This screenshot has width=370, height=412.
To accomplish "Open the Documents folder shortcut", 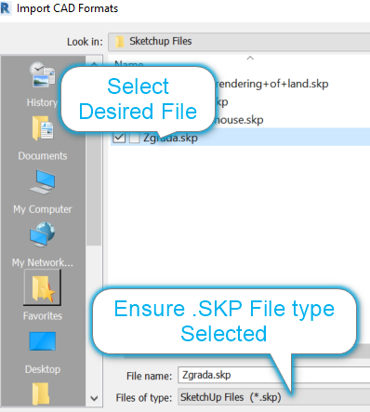I will click(x=43, y=139).
